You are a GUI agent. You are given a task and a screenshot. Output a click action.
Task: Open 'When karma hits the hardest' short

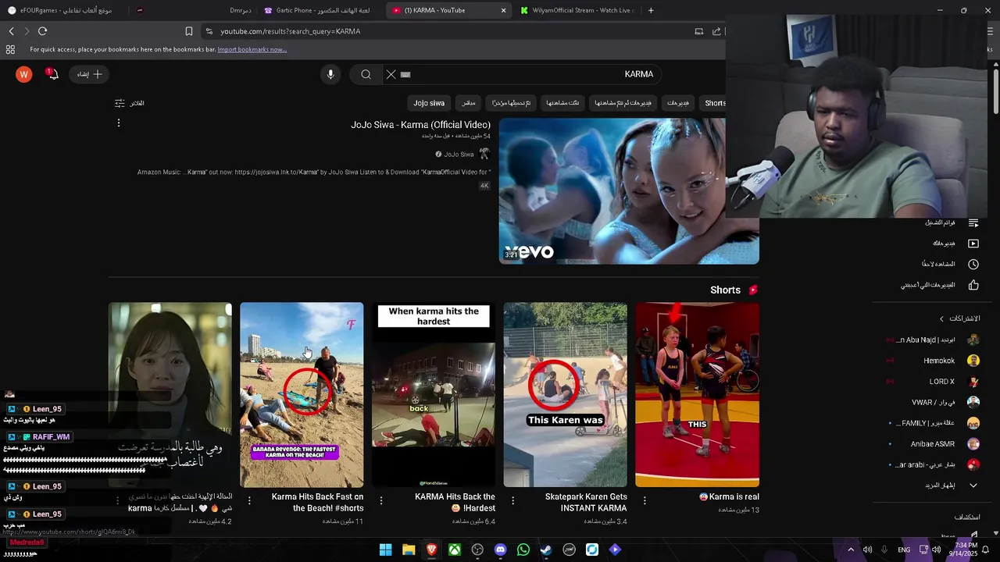(x=434, y=395)
